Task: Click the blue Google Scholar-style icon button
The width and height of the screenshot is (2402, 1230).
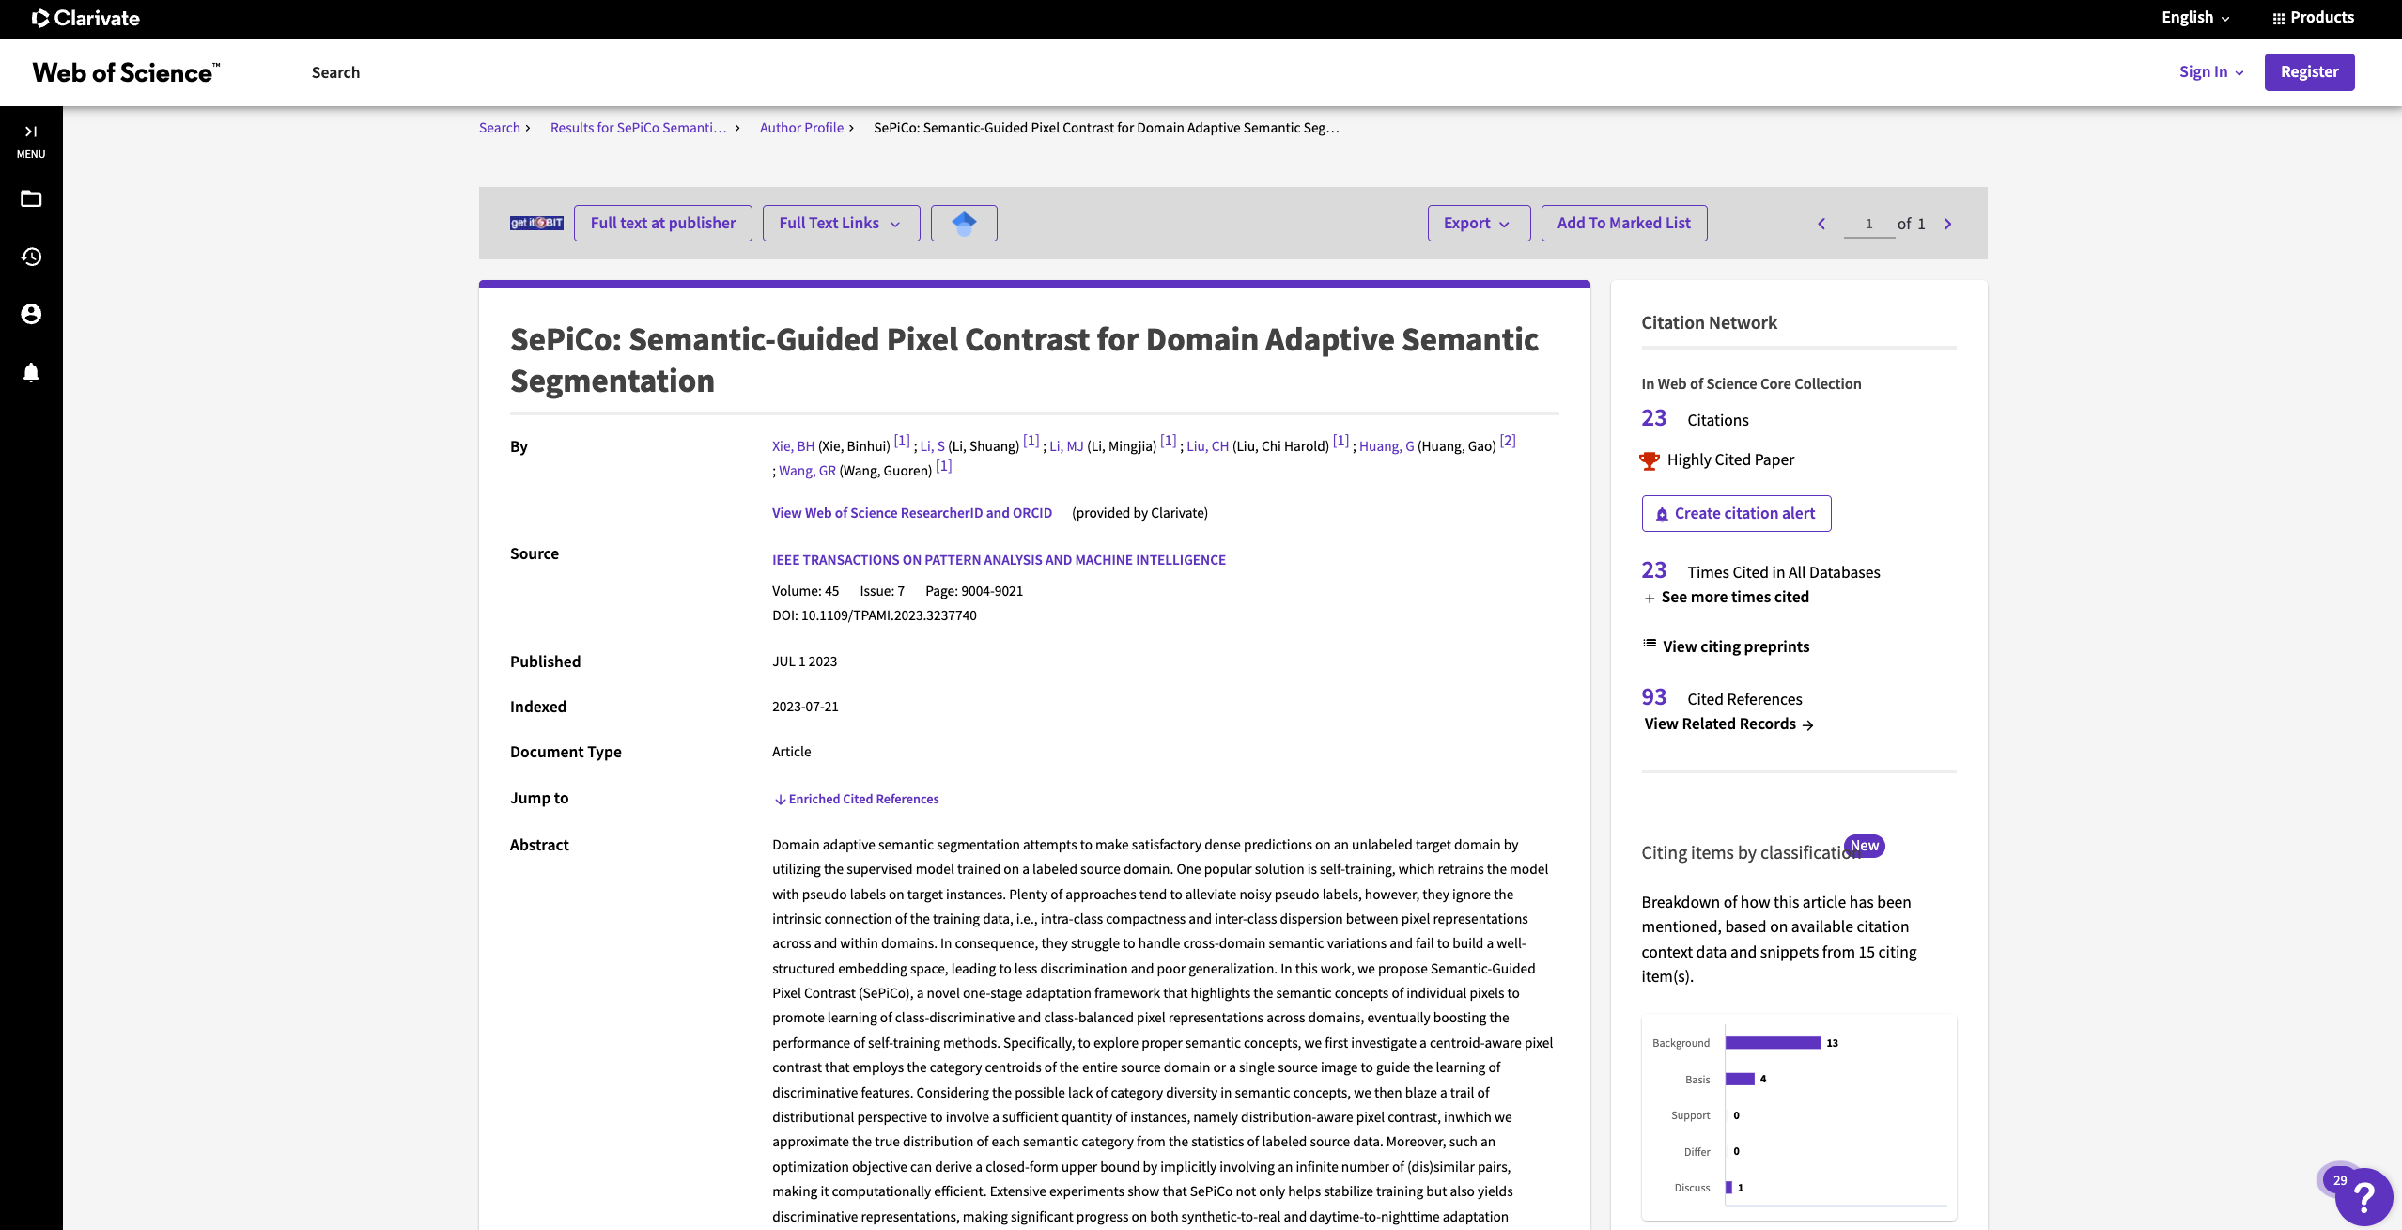Action: [x=964, y=223]
